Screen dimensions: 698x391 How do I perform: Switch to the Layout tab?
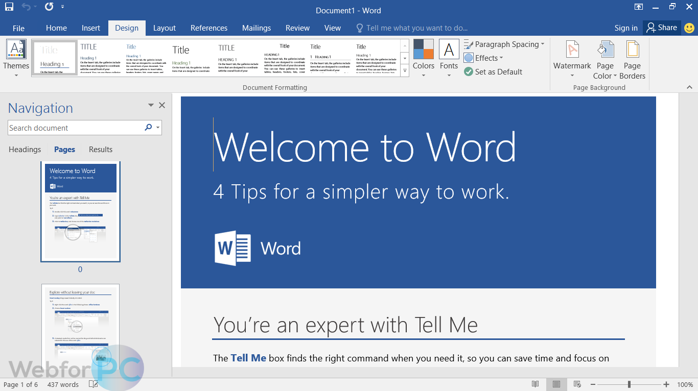tap(165, 28)
